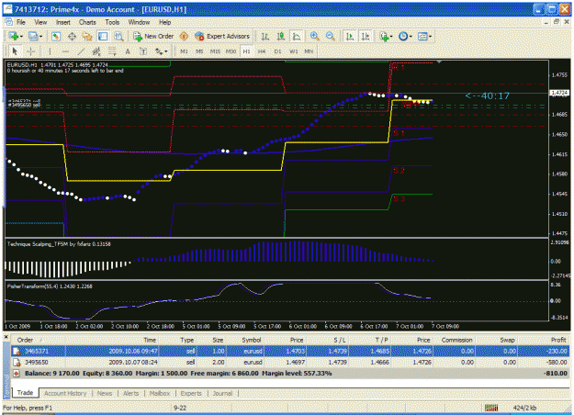Click the Periods clock icon
This screenshot has width=574, height=415.
pyautogui.click(x=403, y=36)
